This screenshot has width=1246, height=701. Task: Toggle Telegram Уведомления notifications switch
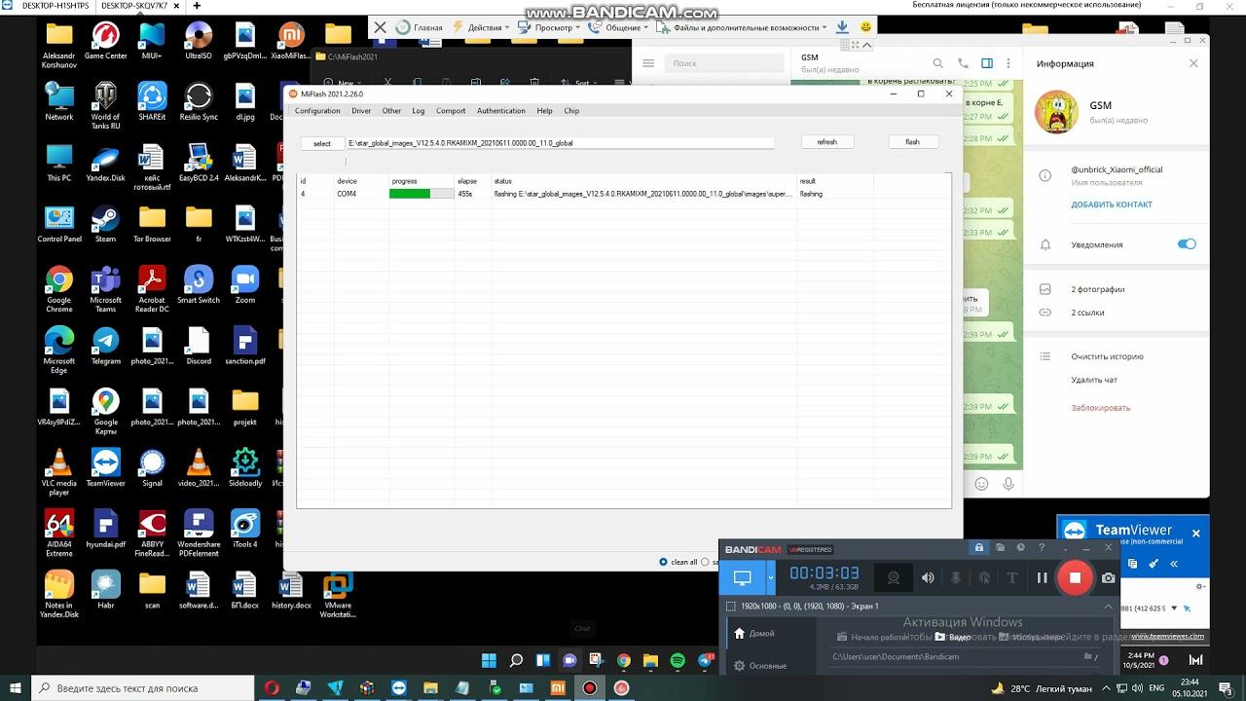1187,244
